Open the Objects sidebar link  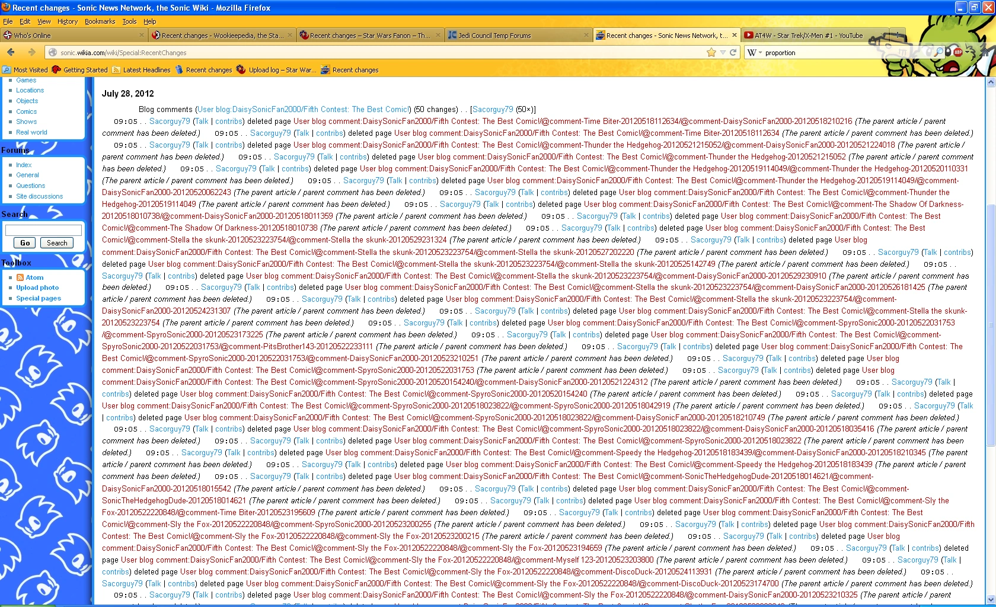[27, 101]
